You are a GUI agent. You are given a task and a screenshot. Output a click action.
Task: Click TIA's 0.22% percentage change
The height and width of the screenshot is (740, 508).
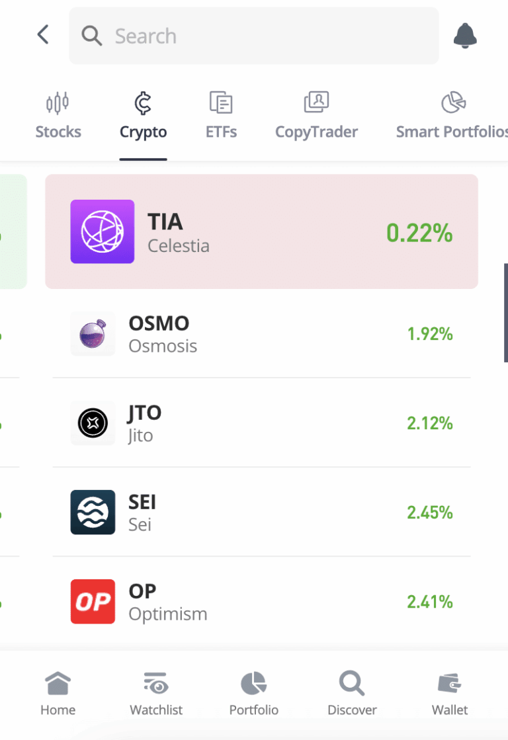point(419,233)
